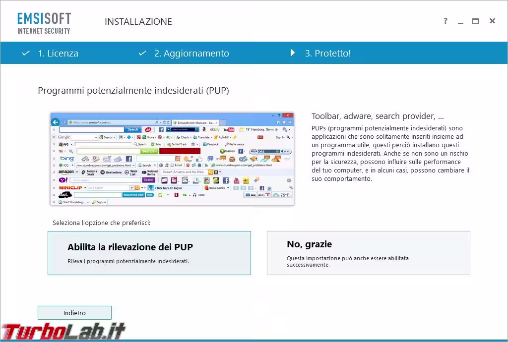Select step 2. Aggiornamento

(x=191, y=53)
